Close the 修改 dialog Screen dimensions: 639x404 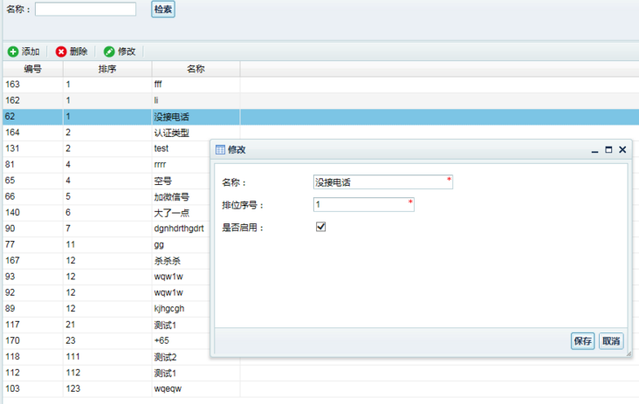pyautogui.click(x=622, y=150)
